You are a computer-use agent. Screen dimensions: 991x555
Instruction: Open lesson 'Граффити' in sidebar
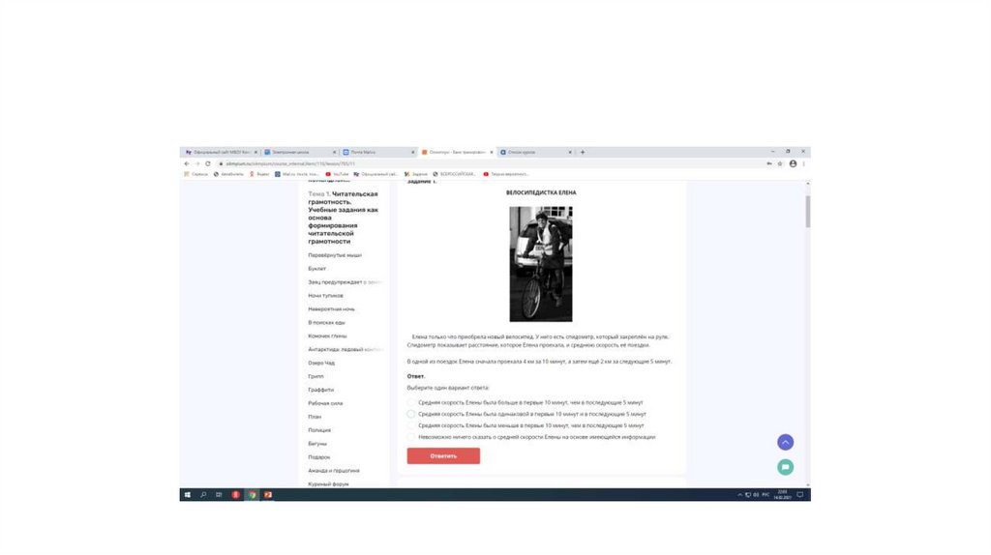pyautogui.click(x=320, y=390)
